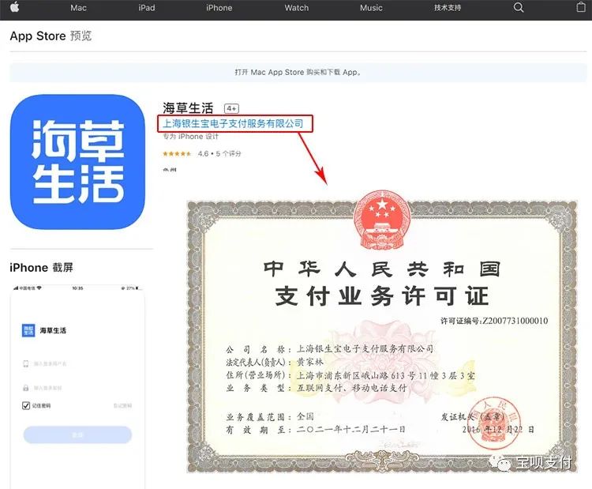Image resolution: width=592 pixels, height=489 pixels.
Task: Click the star rating icons
Action: (177, 154)
